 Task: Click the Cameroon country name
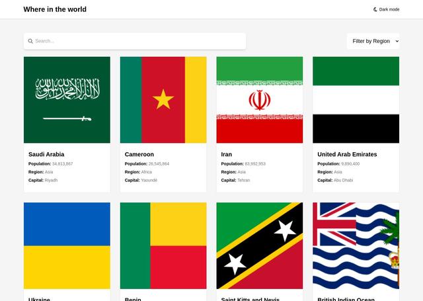[139, 154]
